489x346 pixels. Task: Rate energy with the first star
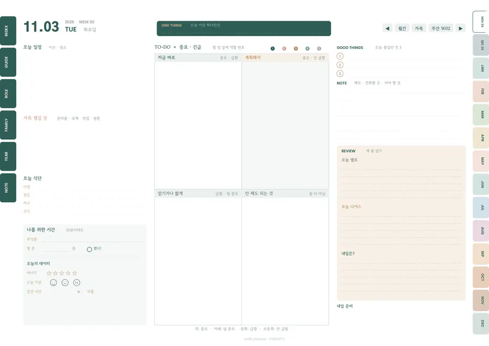49,273
